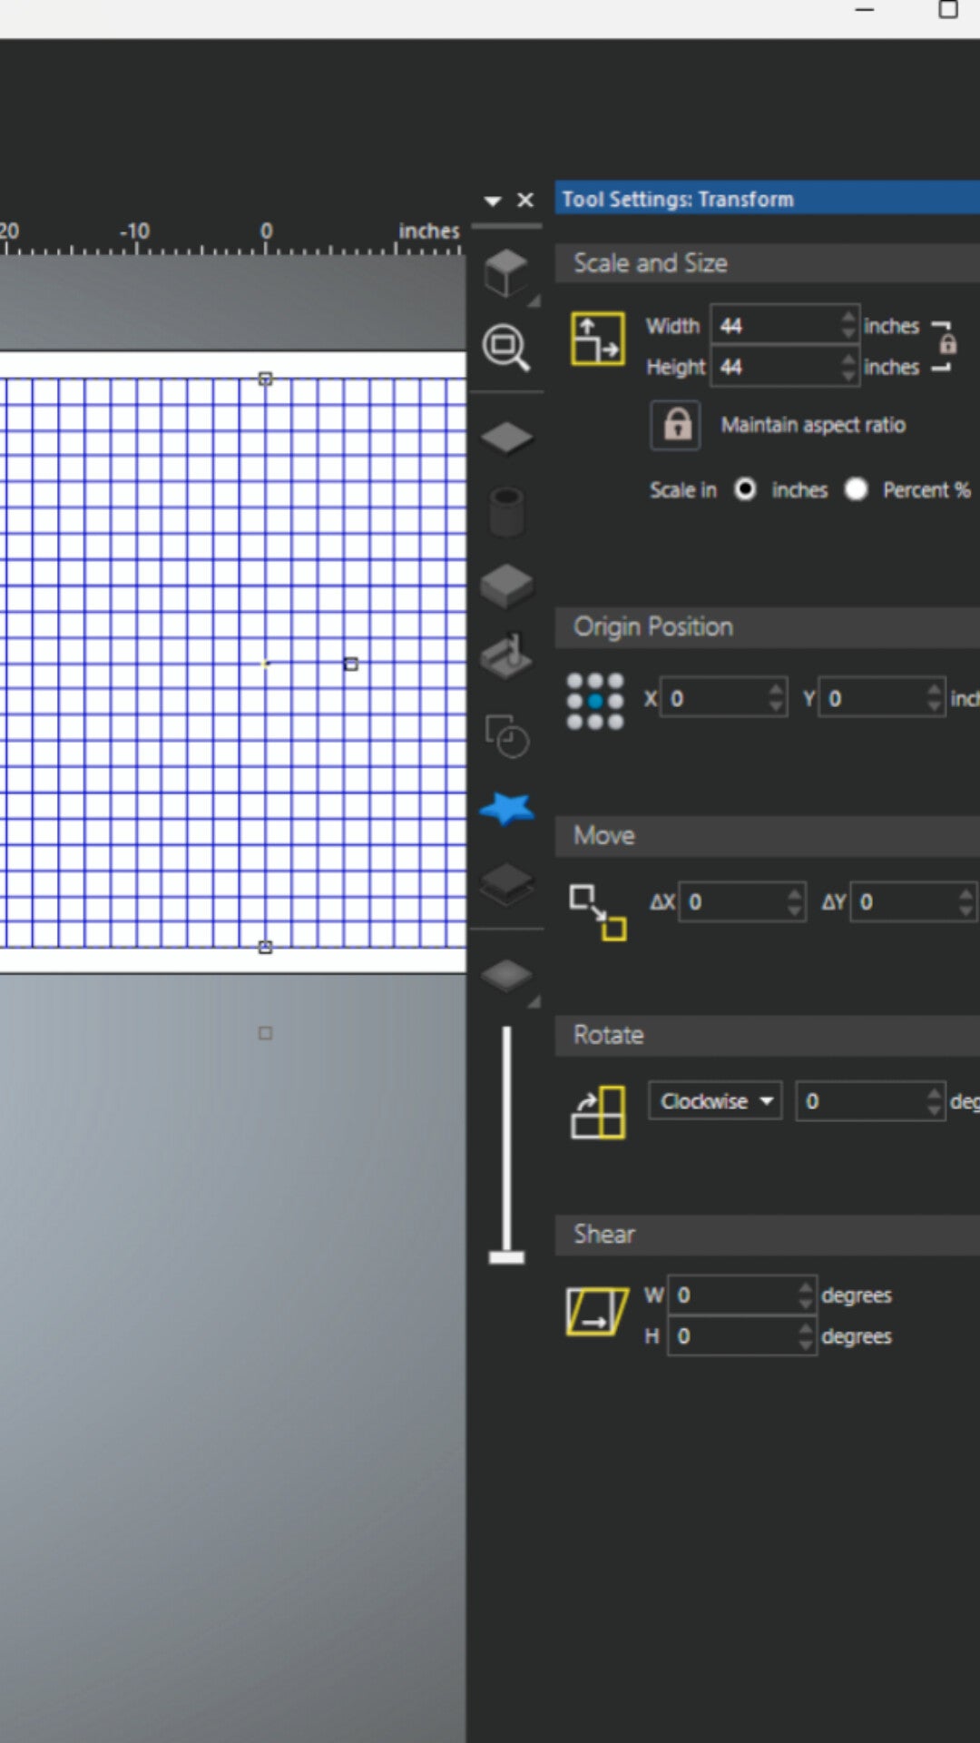Screen dimensions: 980x1743
Task: Select the blue star shape tool
Action: (x=506, y=808)
